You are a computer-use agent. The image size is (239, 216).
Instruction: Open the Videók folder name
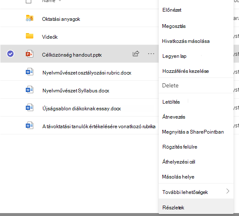(50, 37)
